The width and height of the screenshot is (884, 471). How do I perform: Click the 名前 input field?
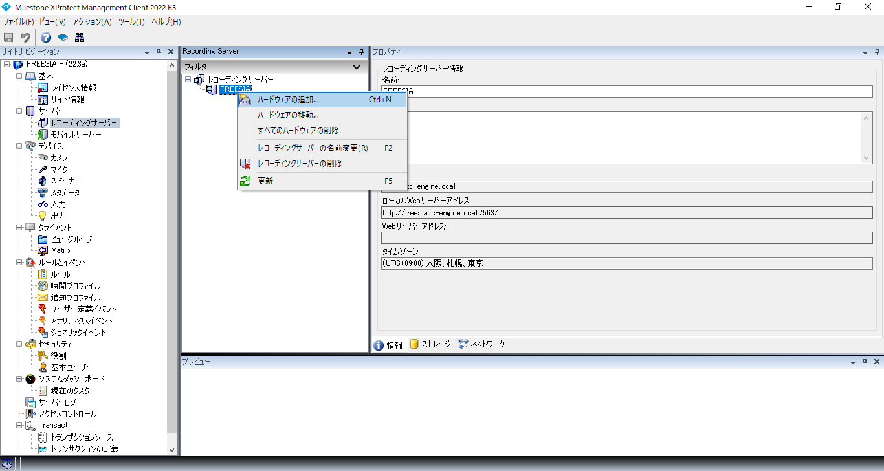[x=627, y=91]
